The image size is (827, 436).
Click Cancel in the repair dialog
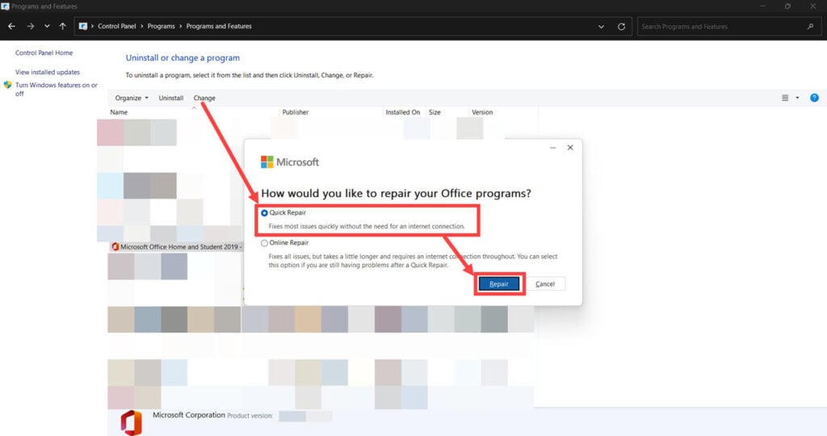click(545, 283)
